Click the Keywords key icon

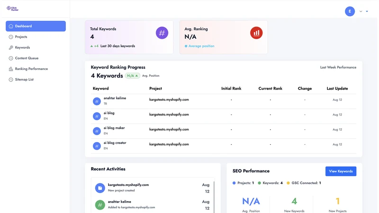pos(11,48)
